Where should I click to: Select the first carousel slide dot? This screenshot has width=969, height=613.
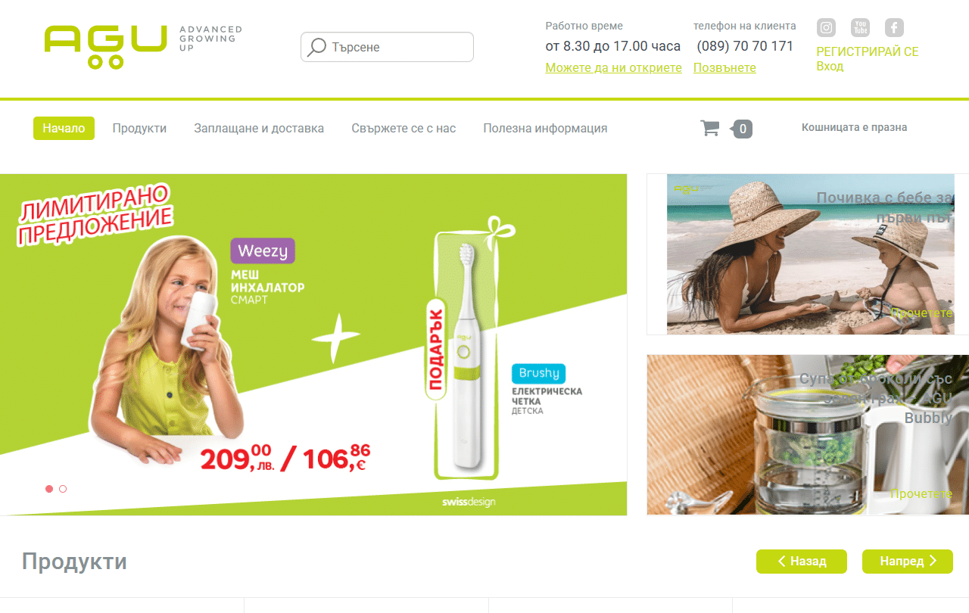(49, 489)
